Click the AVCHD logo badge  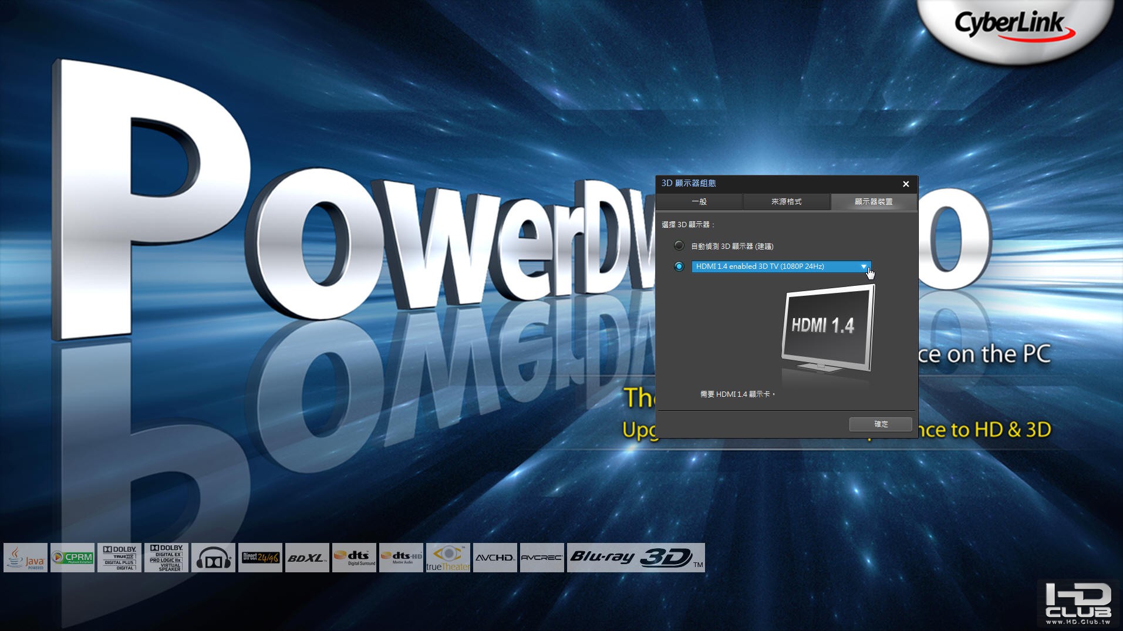[x=495, y=558]
